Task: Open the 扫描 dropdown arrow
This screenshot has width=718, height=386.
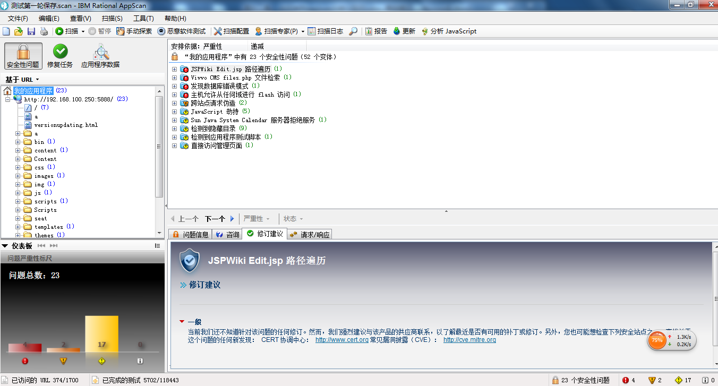Action: pos(83,31)
